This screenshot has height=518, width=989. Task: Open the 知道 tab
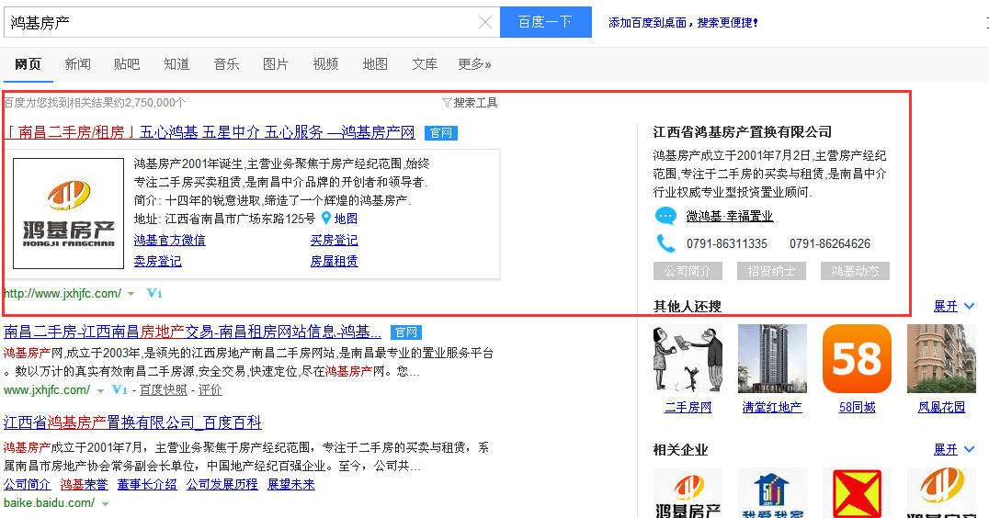176,63
